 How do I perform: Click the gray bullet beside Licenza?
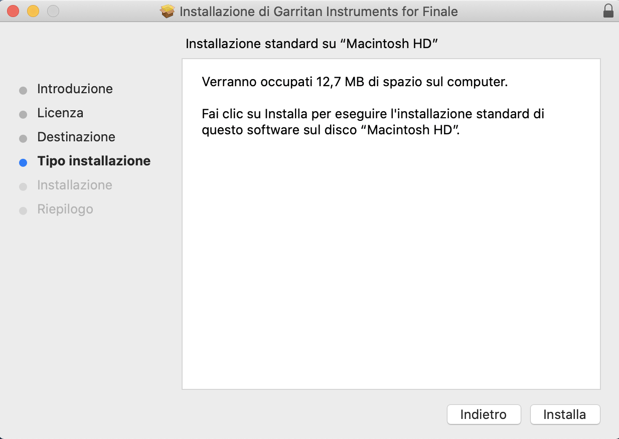coord(23,115)
